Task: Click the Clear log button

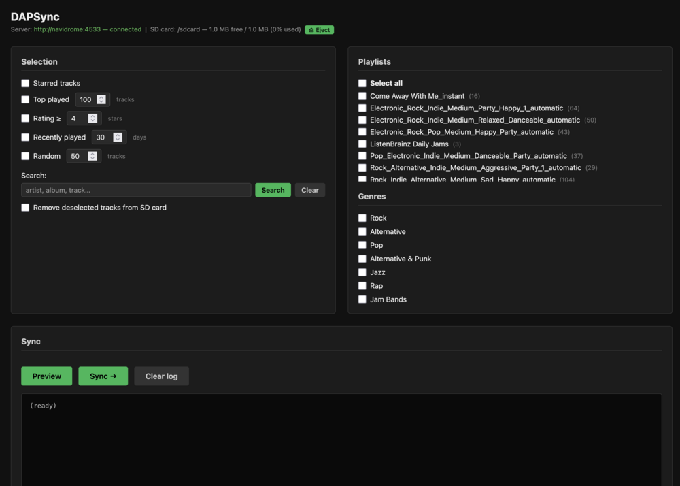Action: 161,376
